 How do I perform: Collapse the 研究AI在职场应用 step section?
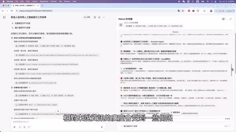tap(44, 38)
